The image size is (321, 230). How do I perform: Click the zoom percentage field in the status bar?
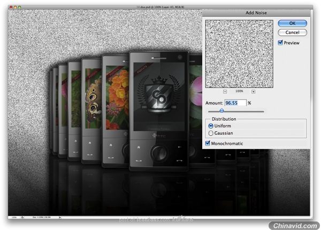point(14,218)
